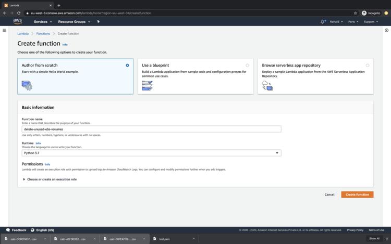Go to Functions breadcrumb link

pos(43,33)
